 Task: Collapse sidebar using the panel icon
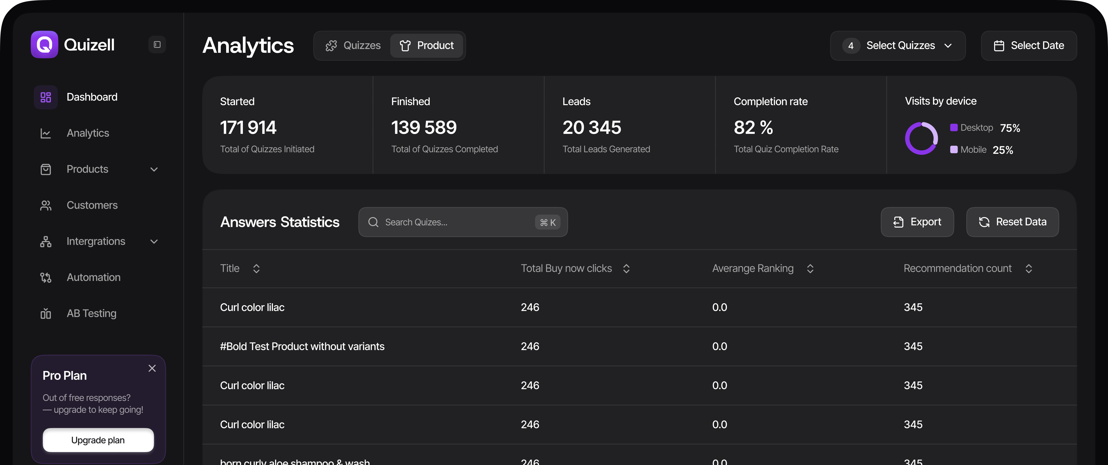(x=157, y=45)
